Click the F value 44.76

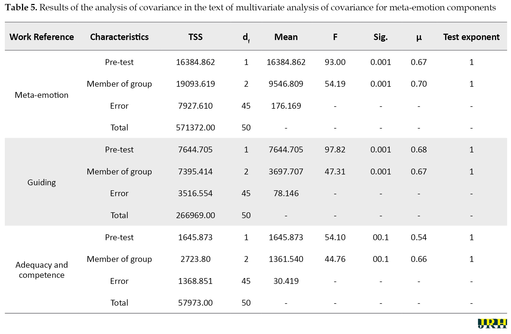pos(335,259)
